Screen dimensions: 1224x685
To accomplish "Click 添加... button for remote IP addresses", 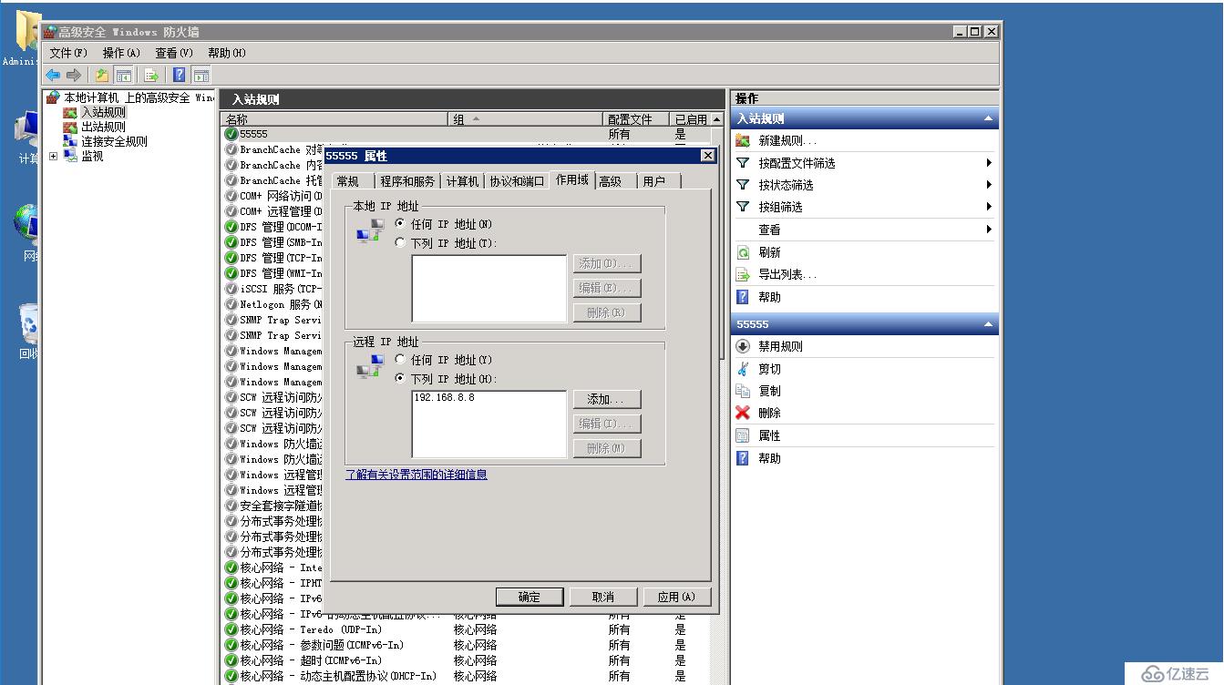I will point(606,399).
